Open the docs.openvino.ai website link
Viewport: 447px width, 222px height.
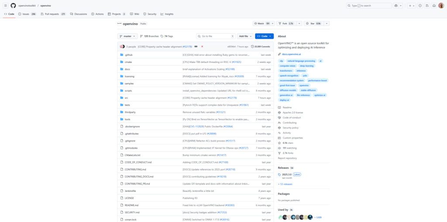(291, 54)
